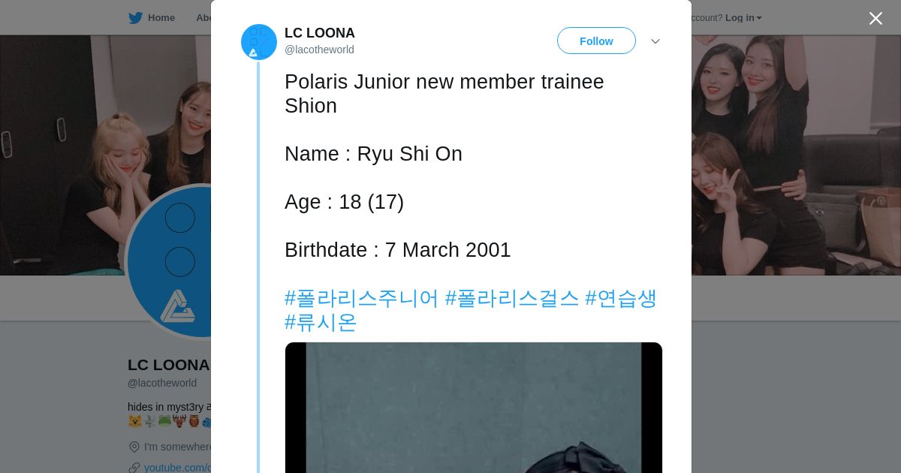The width and height of the screenshot is (901, 473).
Task: Open the youtube.com profile link
Action: click(x=178, y=468)
